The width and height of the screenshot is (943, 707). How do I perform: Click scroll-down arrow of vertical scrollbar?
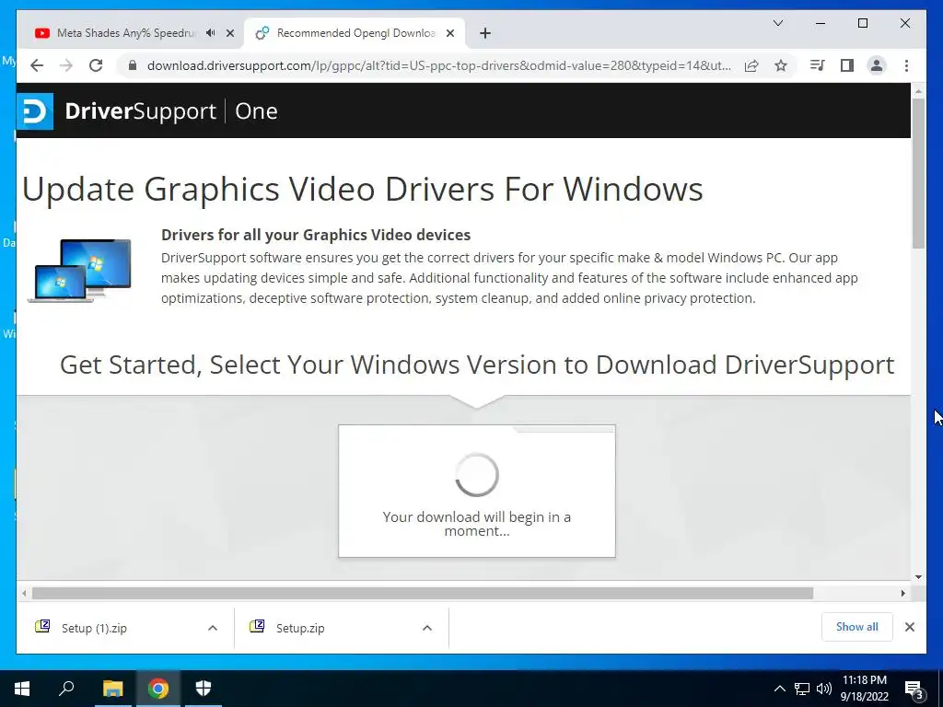pos(918,576)
